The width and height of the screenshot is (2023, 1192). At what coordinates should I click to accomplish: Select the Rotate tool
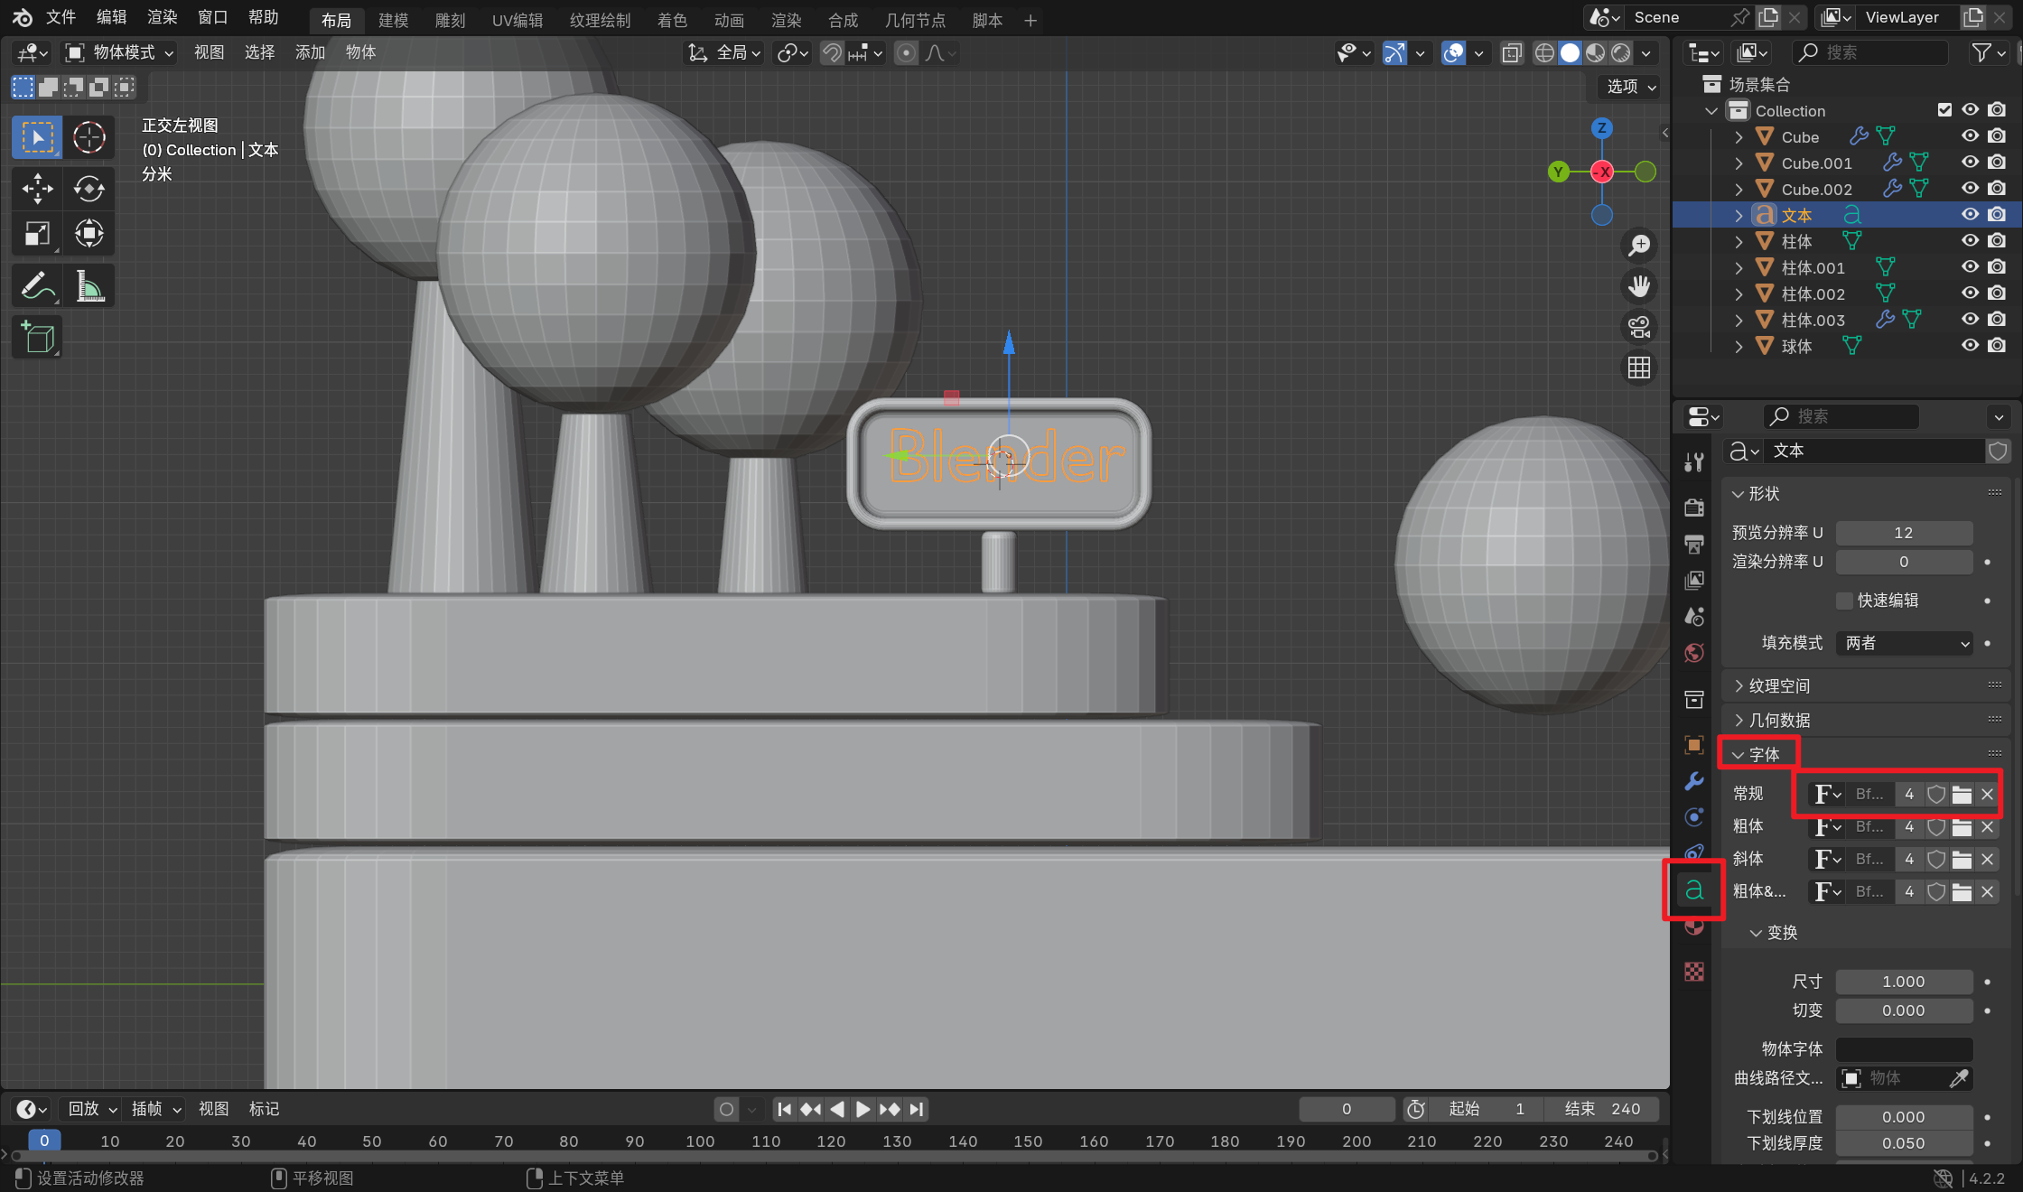(89, 189)
